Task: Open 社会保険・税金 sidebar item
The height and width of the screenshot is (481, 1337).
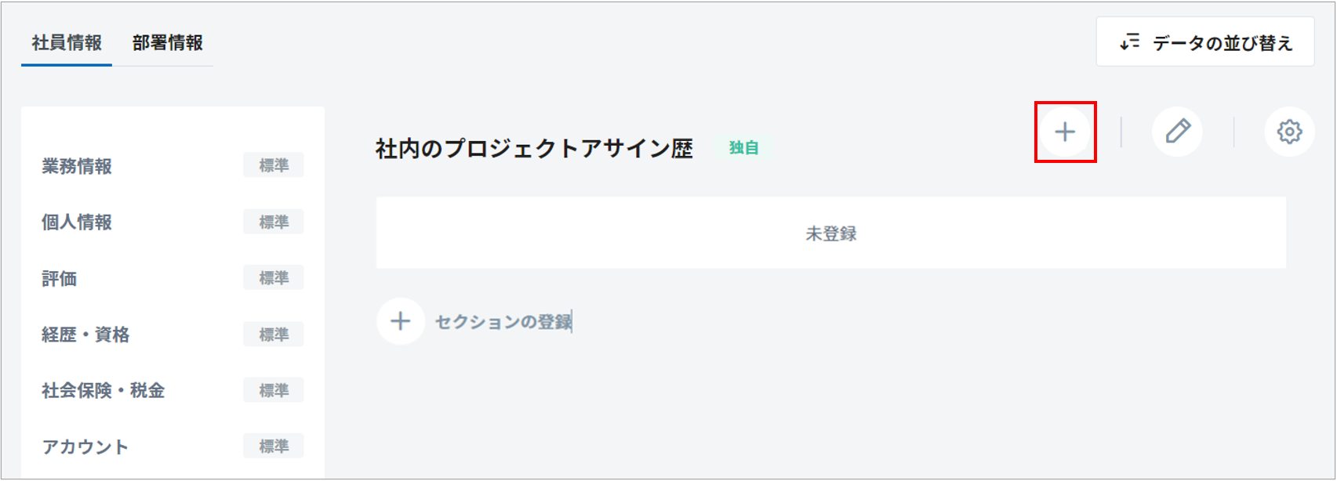Action: tap(103, 391)
